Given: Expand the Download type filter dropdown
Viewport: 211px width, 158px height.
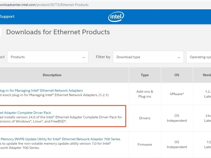Looking at the screenshot, I should pos(148,57).
